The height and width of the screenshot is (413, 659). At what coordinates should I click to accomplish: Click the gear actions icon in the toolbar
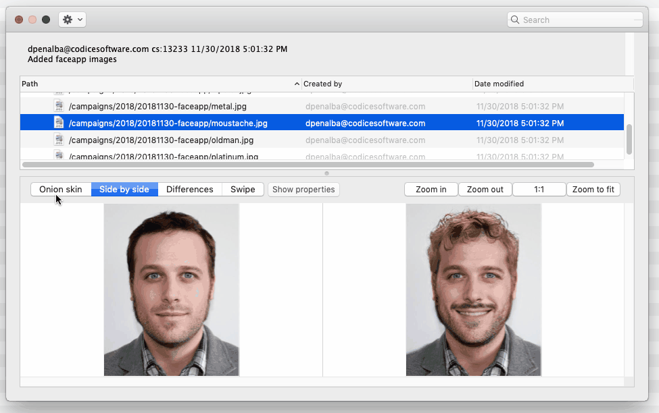(68, 19)
